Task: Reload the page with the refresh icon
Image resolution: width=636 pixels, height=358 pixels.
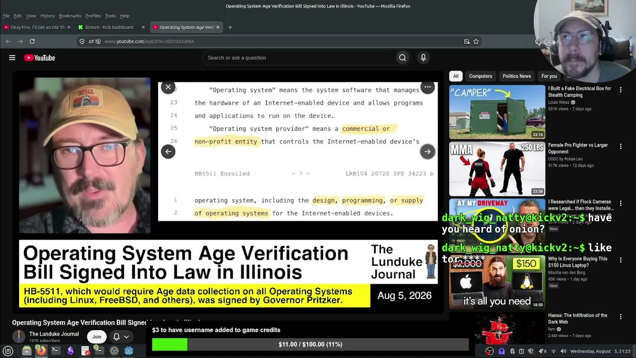Action: (x=32, y=41)
